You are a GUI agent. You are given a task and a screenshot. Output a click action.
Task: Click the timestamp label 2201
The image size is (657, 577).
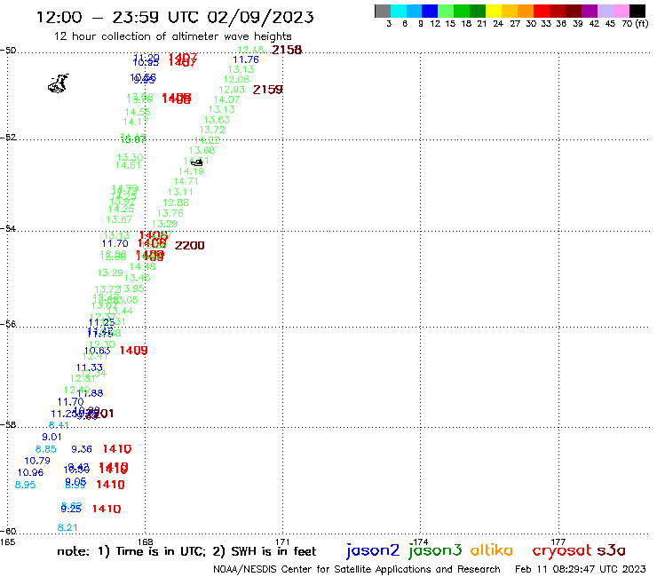coord(100,414)
